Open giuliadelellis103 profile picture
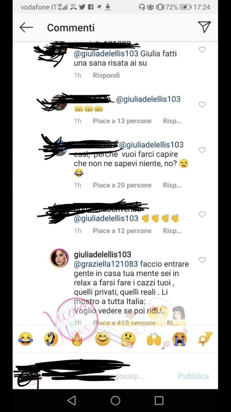Viewport: 231px width, 412px height. pyautogui.click(x=59, y=258)
